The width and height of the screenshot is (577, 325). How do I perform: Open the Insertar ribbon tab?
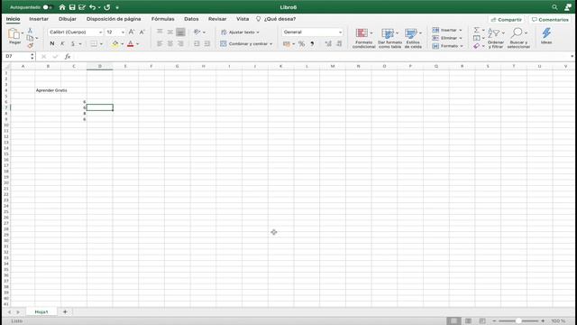click(x=39, y=19)
